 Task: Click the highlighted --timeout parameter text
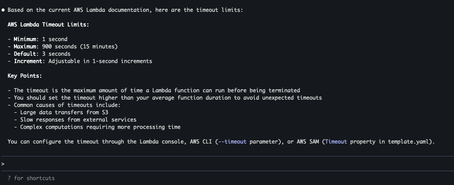[x=232, y=142]
